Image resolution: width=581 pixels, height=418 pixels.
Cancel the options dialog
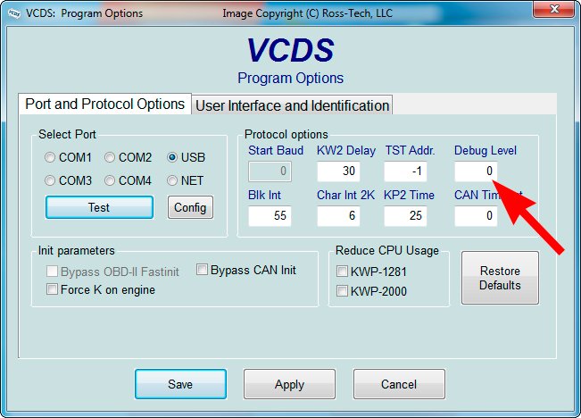click(x=399, y=384)
